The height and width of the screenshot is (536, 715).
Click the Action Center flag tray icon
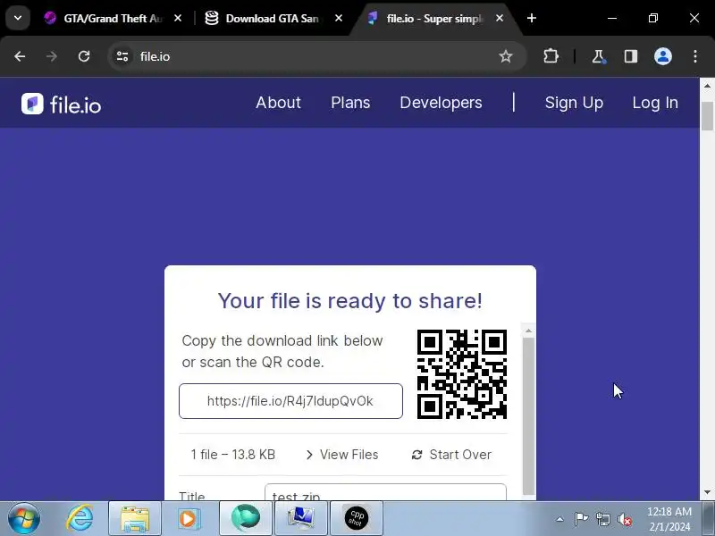click(x=581, y=519)
